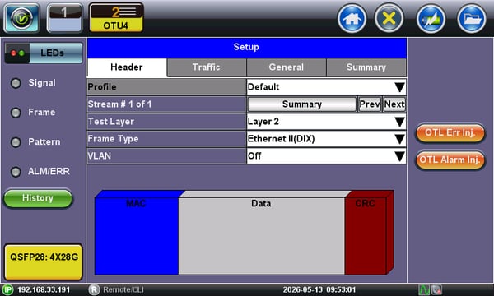Expand the VLAN dropdown

click(x=326, y=156)
